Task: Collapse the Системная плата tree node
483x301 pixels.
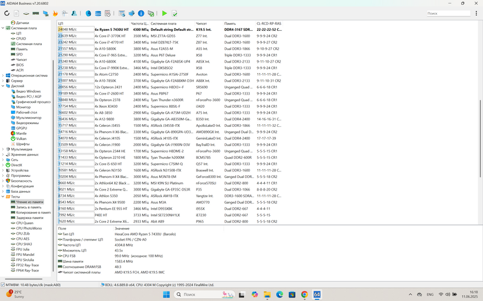Action: (x=3, y=28)
